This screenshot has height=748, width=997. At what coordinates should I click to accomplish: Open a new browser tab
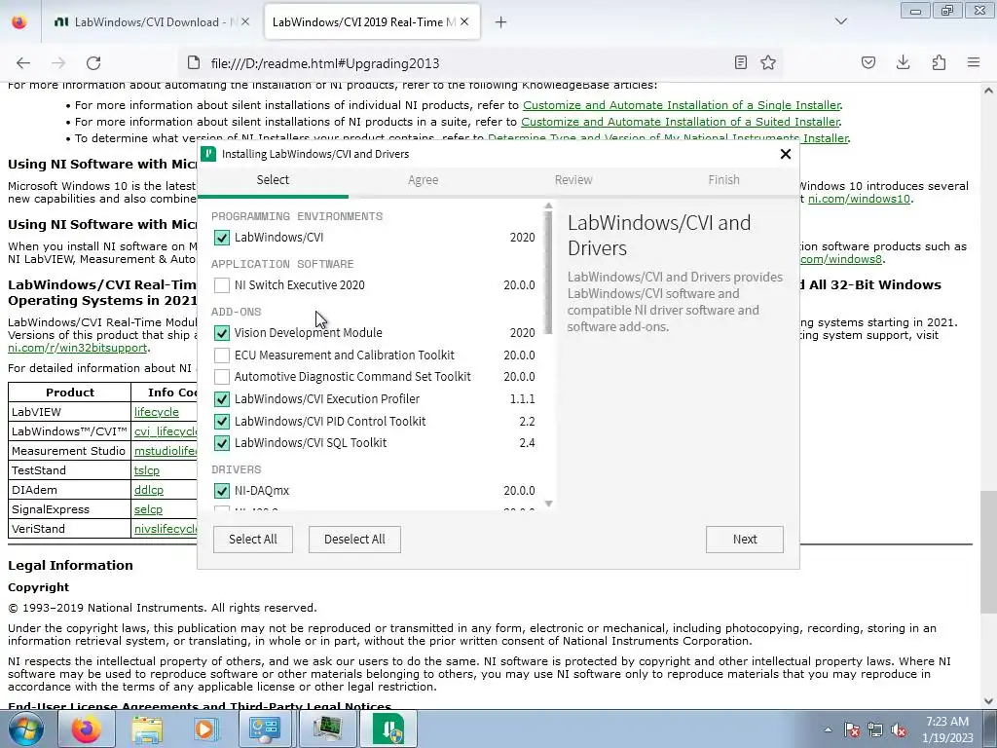(501, 22)
